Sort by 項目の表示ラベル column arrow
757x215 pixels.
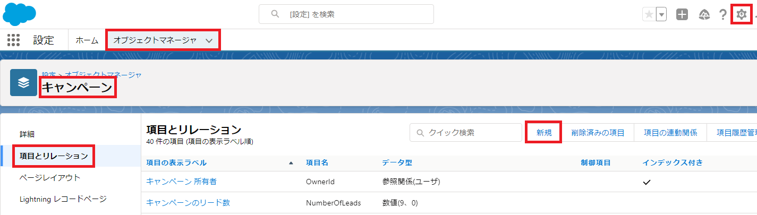point(291,163)
